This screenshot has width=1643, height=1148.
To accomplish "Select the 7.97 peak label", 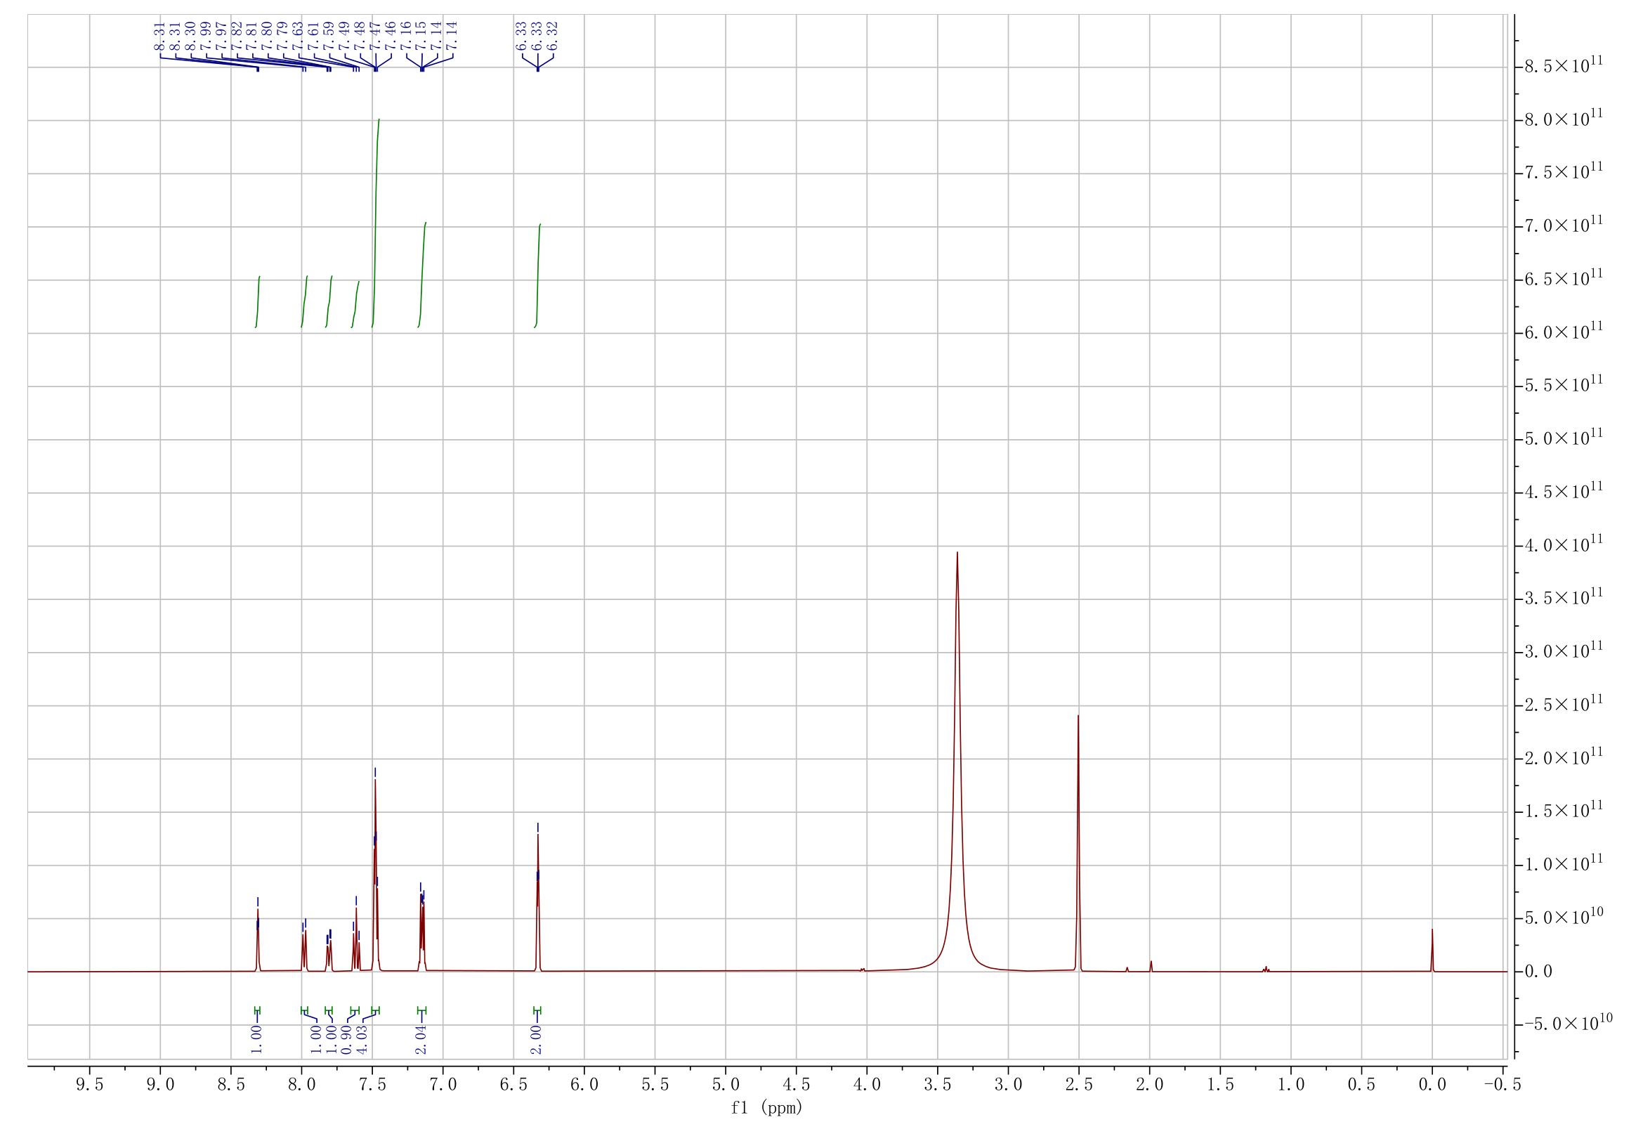I will point(222,36).
